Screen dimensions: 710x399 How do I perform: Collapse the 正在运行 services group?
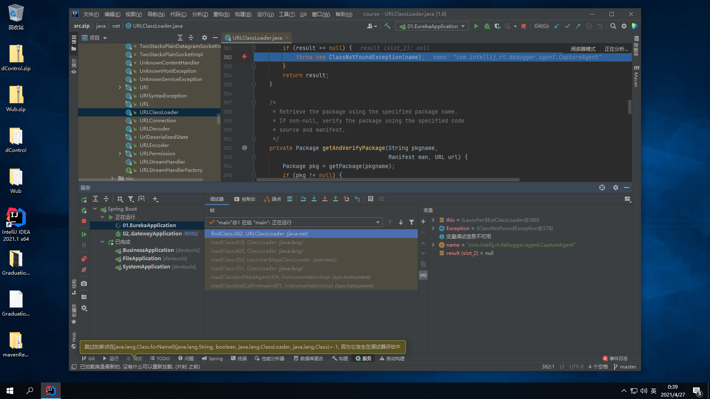102,217
